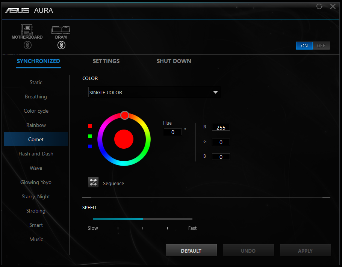Screen dimensions: 342x267
Task: Click the G value field
Action: [221, 142]
